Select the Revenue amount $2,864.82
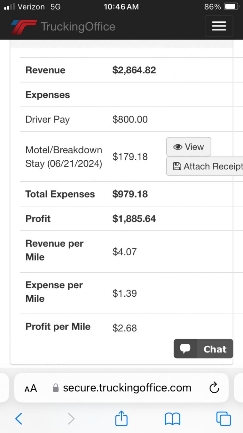The width and height of the screenshot is (243, 433). tap(134, 70)
